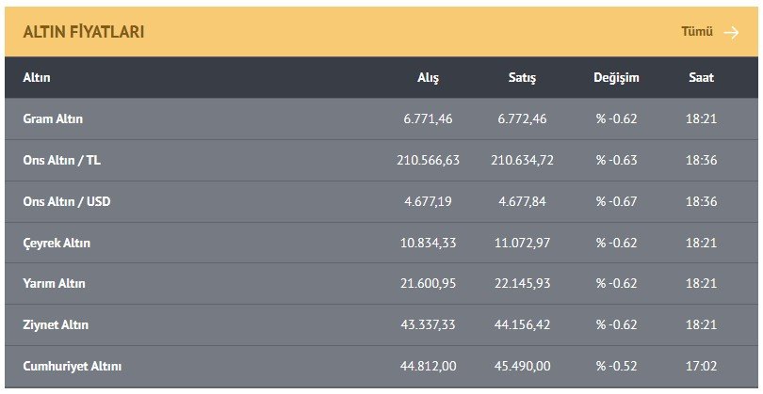The width and height of the screenshot is (763, 394).
Task: Select the Ziynet Altın row label
Action: click(56, 324)
